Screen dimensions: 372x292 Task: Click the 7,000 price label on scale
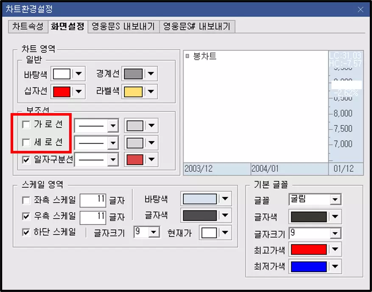(x=343, y=144)
